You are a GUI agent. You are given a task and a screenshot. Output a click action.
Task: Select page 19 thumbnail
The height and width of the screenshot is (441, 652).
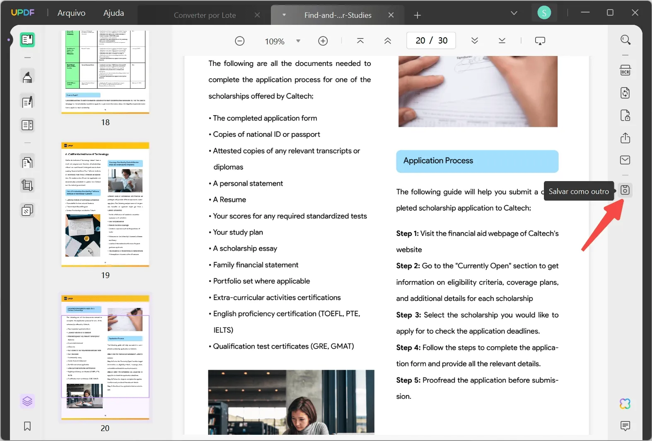[x=105, y=204]
